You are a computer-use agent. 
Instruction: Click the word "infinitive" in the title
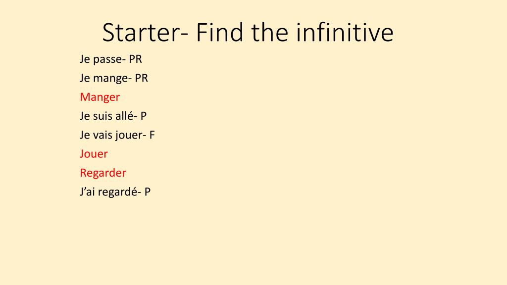(x=345, y=33)
